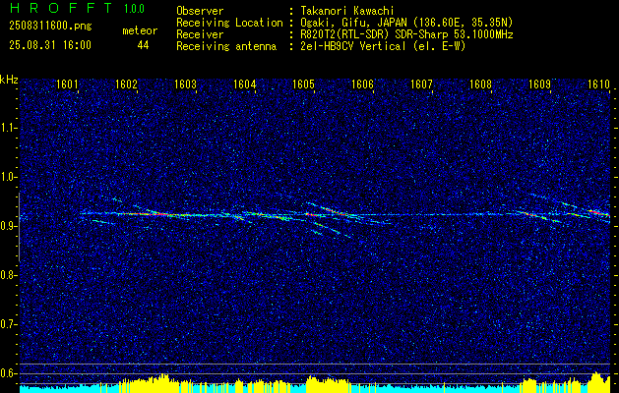Click the 1.1 kHz axis label

point(8,128)
